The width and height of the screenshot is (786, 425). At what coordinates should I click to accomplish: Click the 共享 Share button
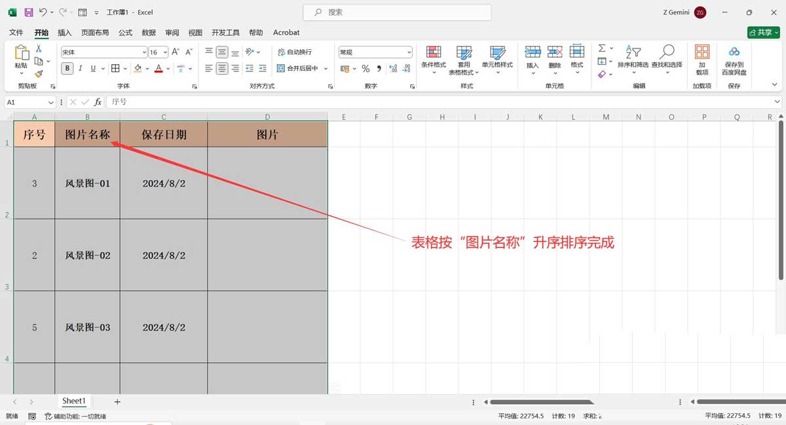tap(763, 32)
